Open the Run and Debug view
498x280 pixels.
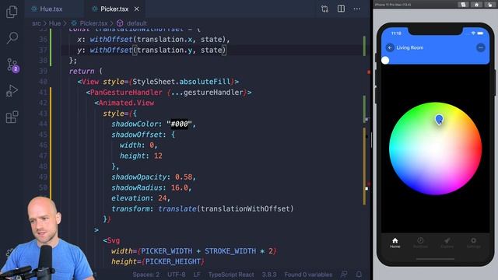pyautogui.click(x=12, y=91)
